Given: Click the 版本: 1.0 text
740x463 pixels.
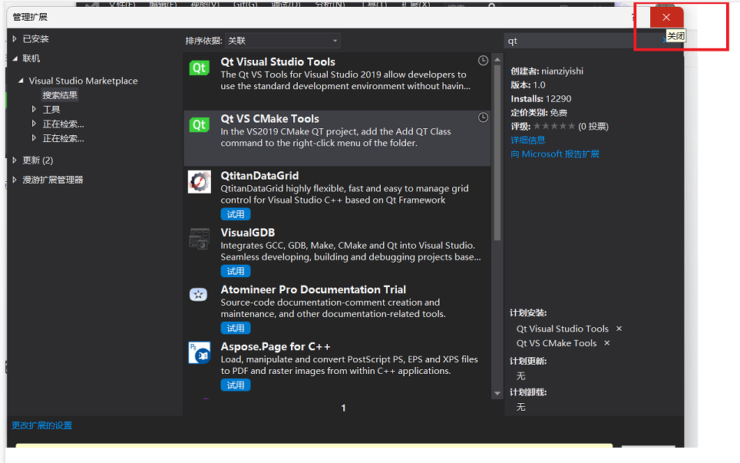Looking at the screenshot, I should 528,85.
